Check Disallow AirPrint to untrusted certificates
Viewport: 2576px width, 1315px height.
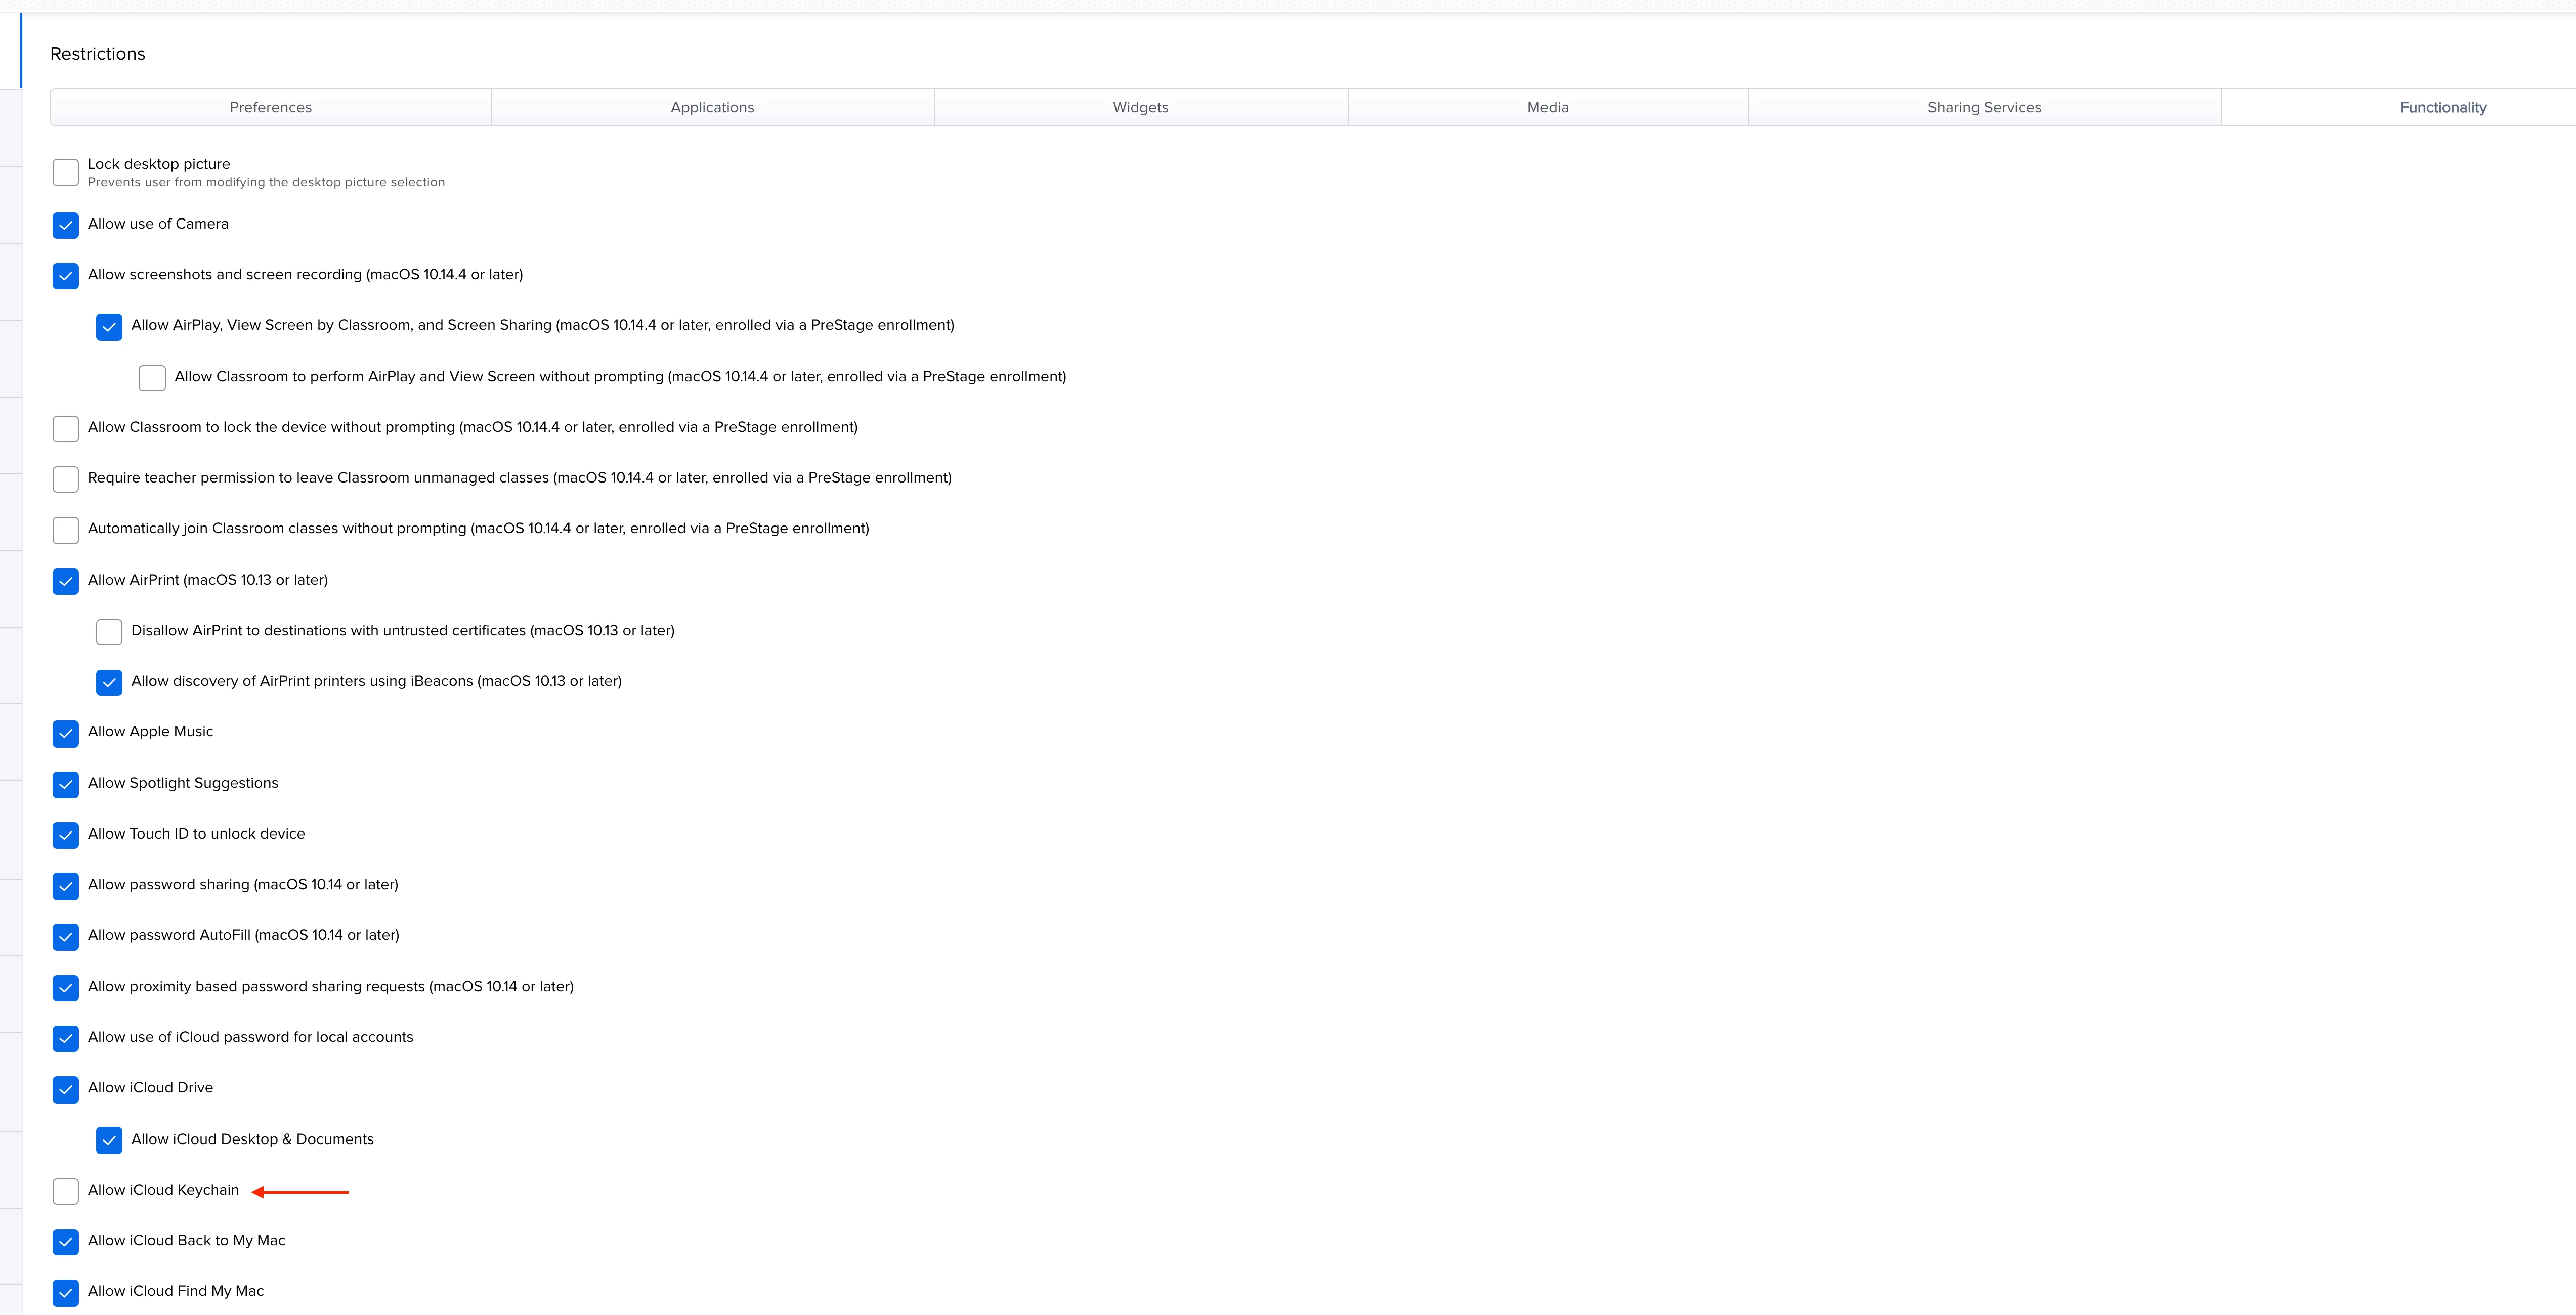pos(109,632)
